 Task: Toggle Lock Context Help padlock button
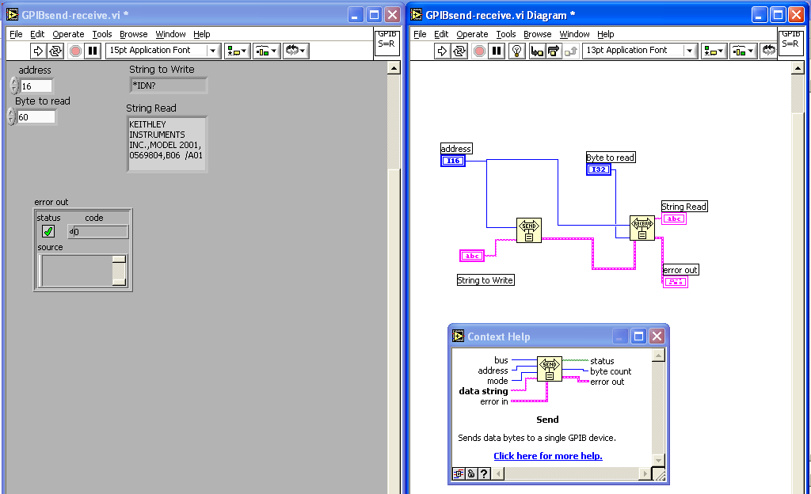(x=471, y=473)
